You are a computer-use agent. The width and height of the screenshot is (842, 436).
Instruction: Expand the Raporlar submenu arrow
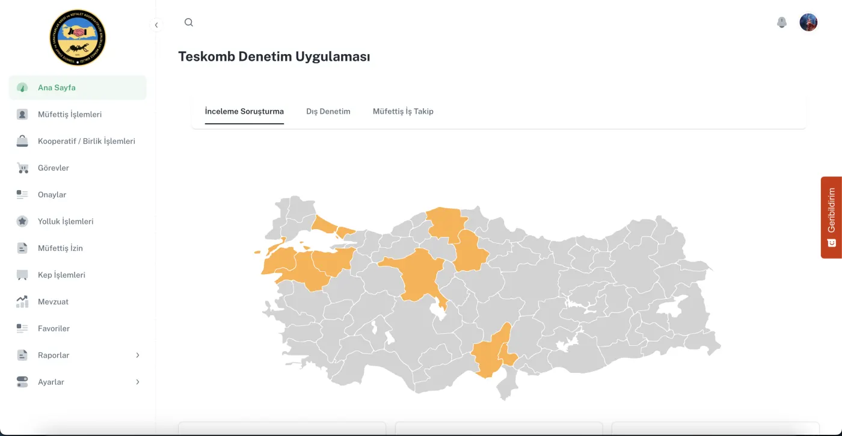coord(138,355)
